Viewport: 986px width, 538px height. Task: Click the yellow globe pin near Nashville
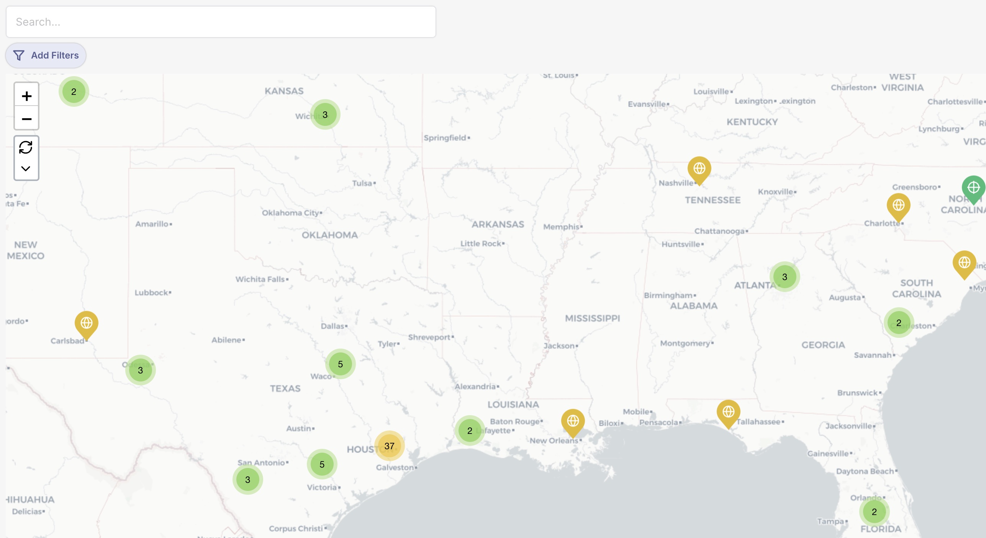699,169
